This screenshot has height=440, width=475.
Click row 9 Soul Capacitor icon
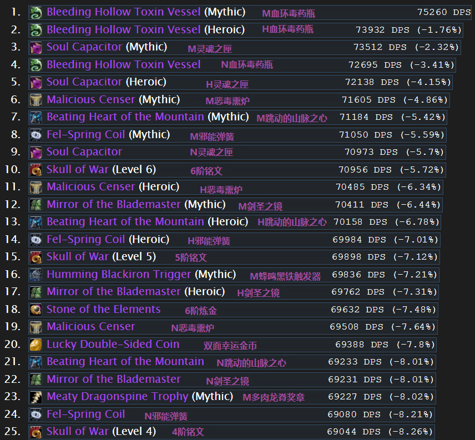pyautogui.click(x=36, y=153)
